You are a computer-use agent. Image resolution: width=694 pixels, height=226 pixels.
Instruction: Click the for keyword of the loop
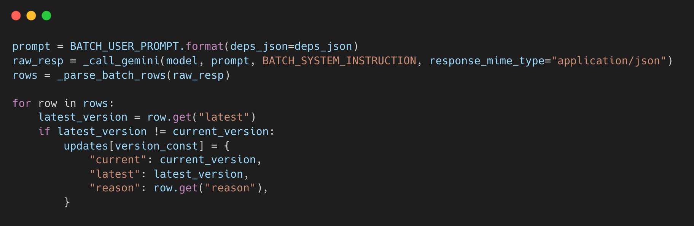tap(22, 103)
